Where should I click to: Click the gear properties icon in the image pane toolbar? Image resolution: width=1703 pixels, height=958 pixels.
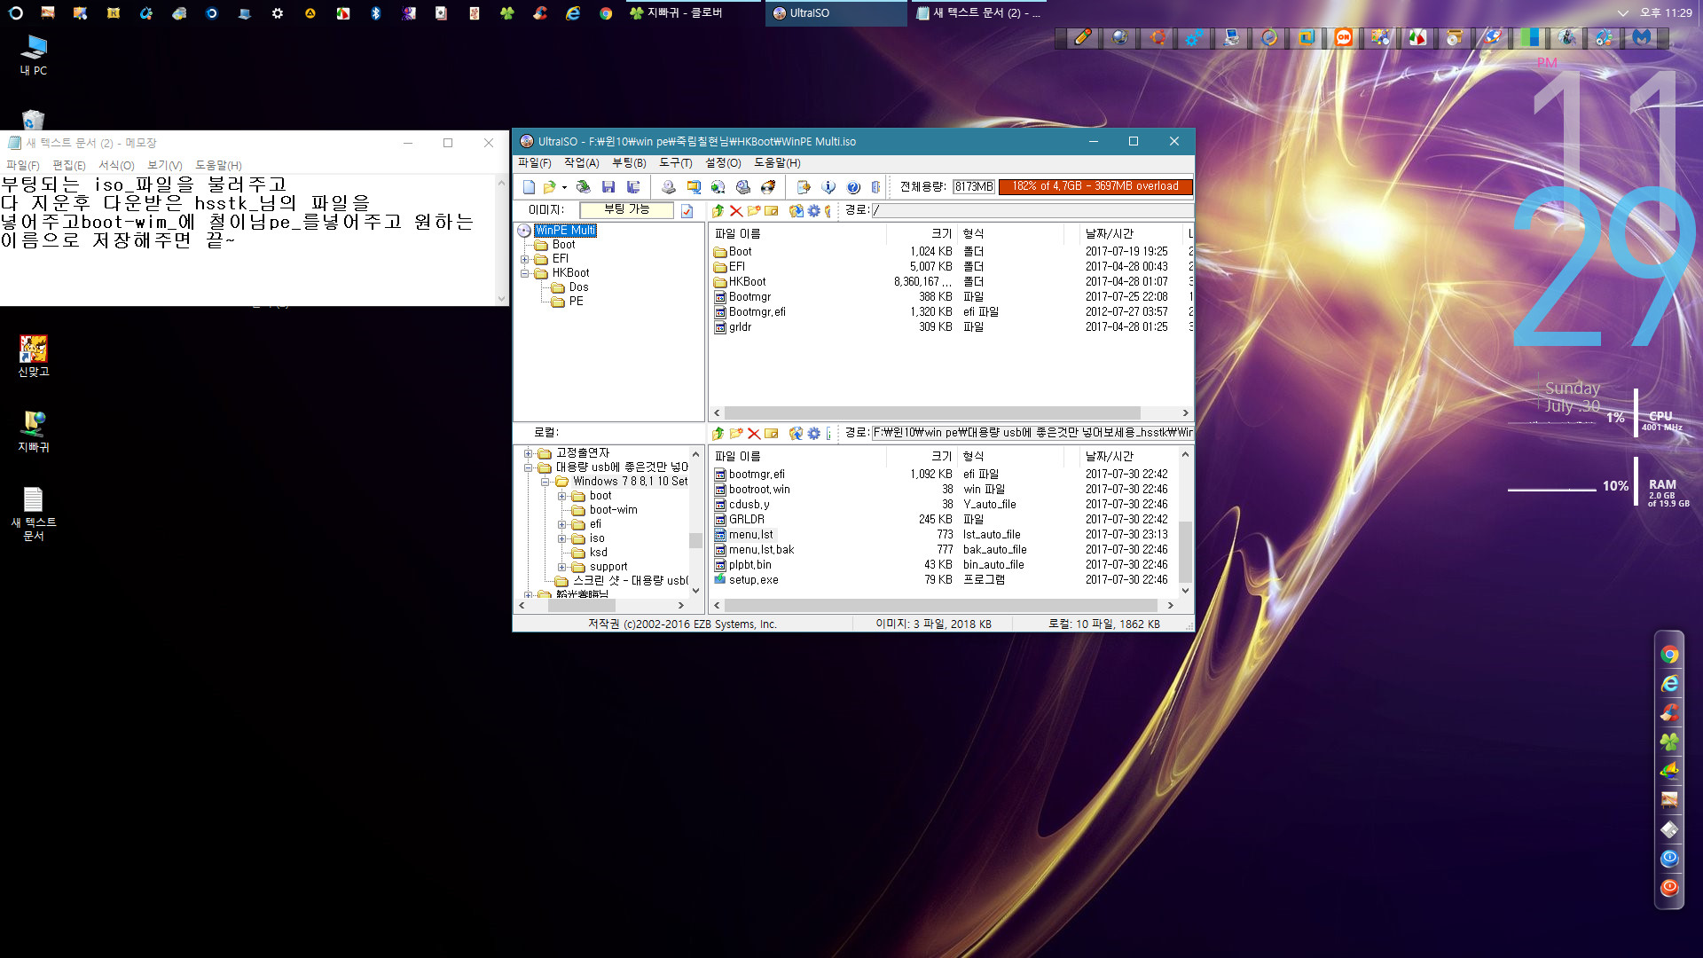813,210
